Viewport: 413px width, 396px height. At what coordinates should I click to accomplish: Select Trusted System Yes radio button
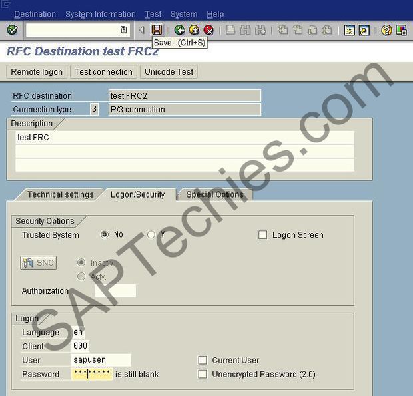click(151, 234)
